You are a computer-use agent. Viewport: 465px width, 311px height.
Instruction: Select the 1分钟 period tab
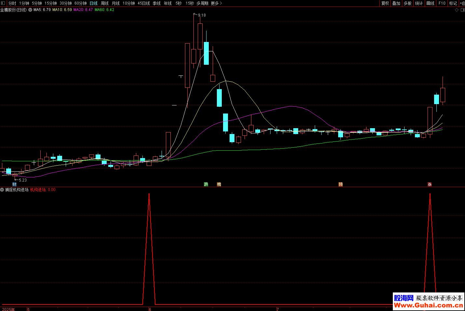pos(24,3)
